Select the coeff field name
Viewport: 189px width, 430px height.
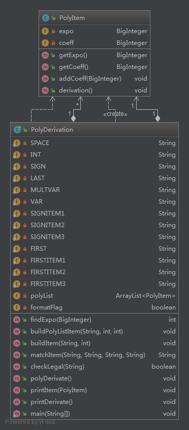click(x=66, y=43)
